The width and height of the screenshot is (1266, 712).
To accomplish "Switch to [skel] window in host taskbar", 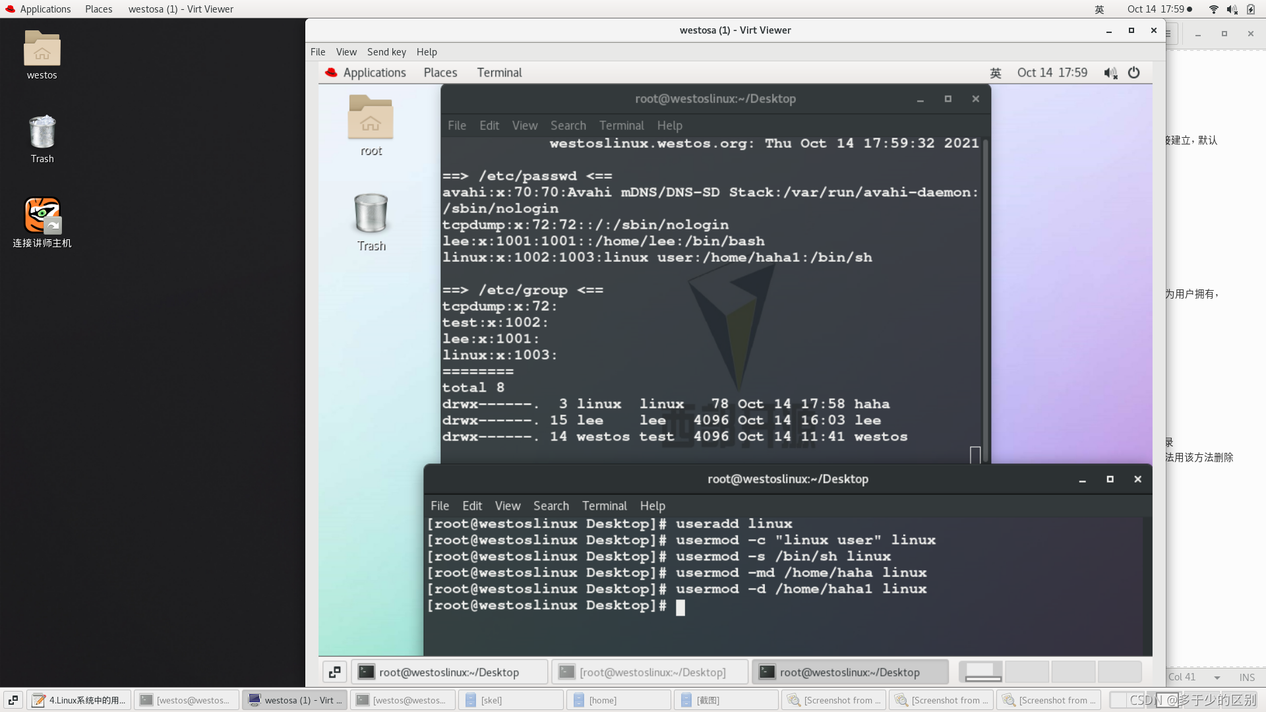I will [x=510, y=700].
